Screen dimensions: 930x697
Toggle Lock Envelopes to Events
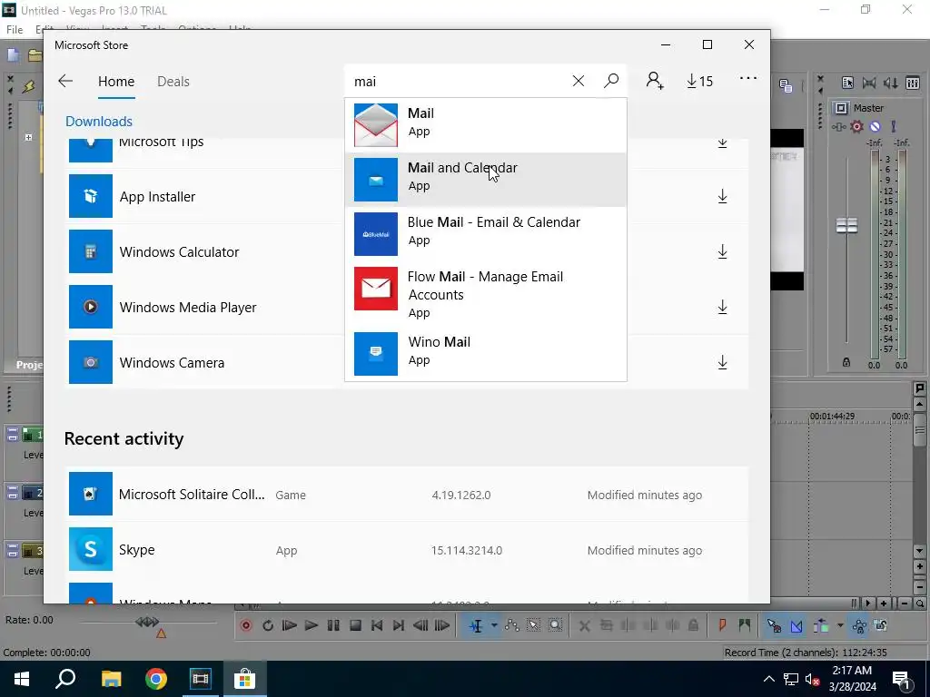click(x=859, y=625)
